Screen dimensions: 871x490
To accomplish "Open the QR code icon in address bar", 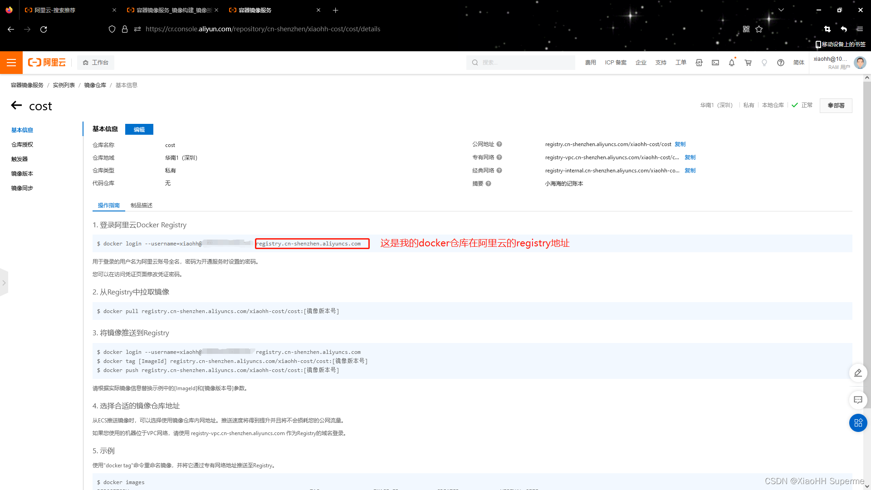I will 746,29.
